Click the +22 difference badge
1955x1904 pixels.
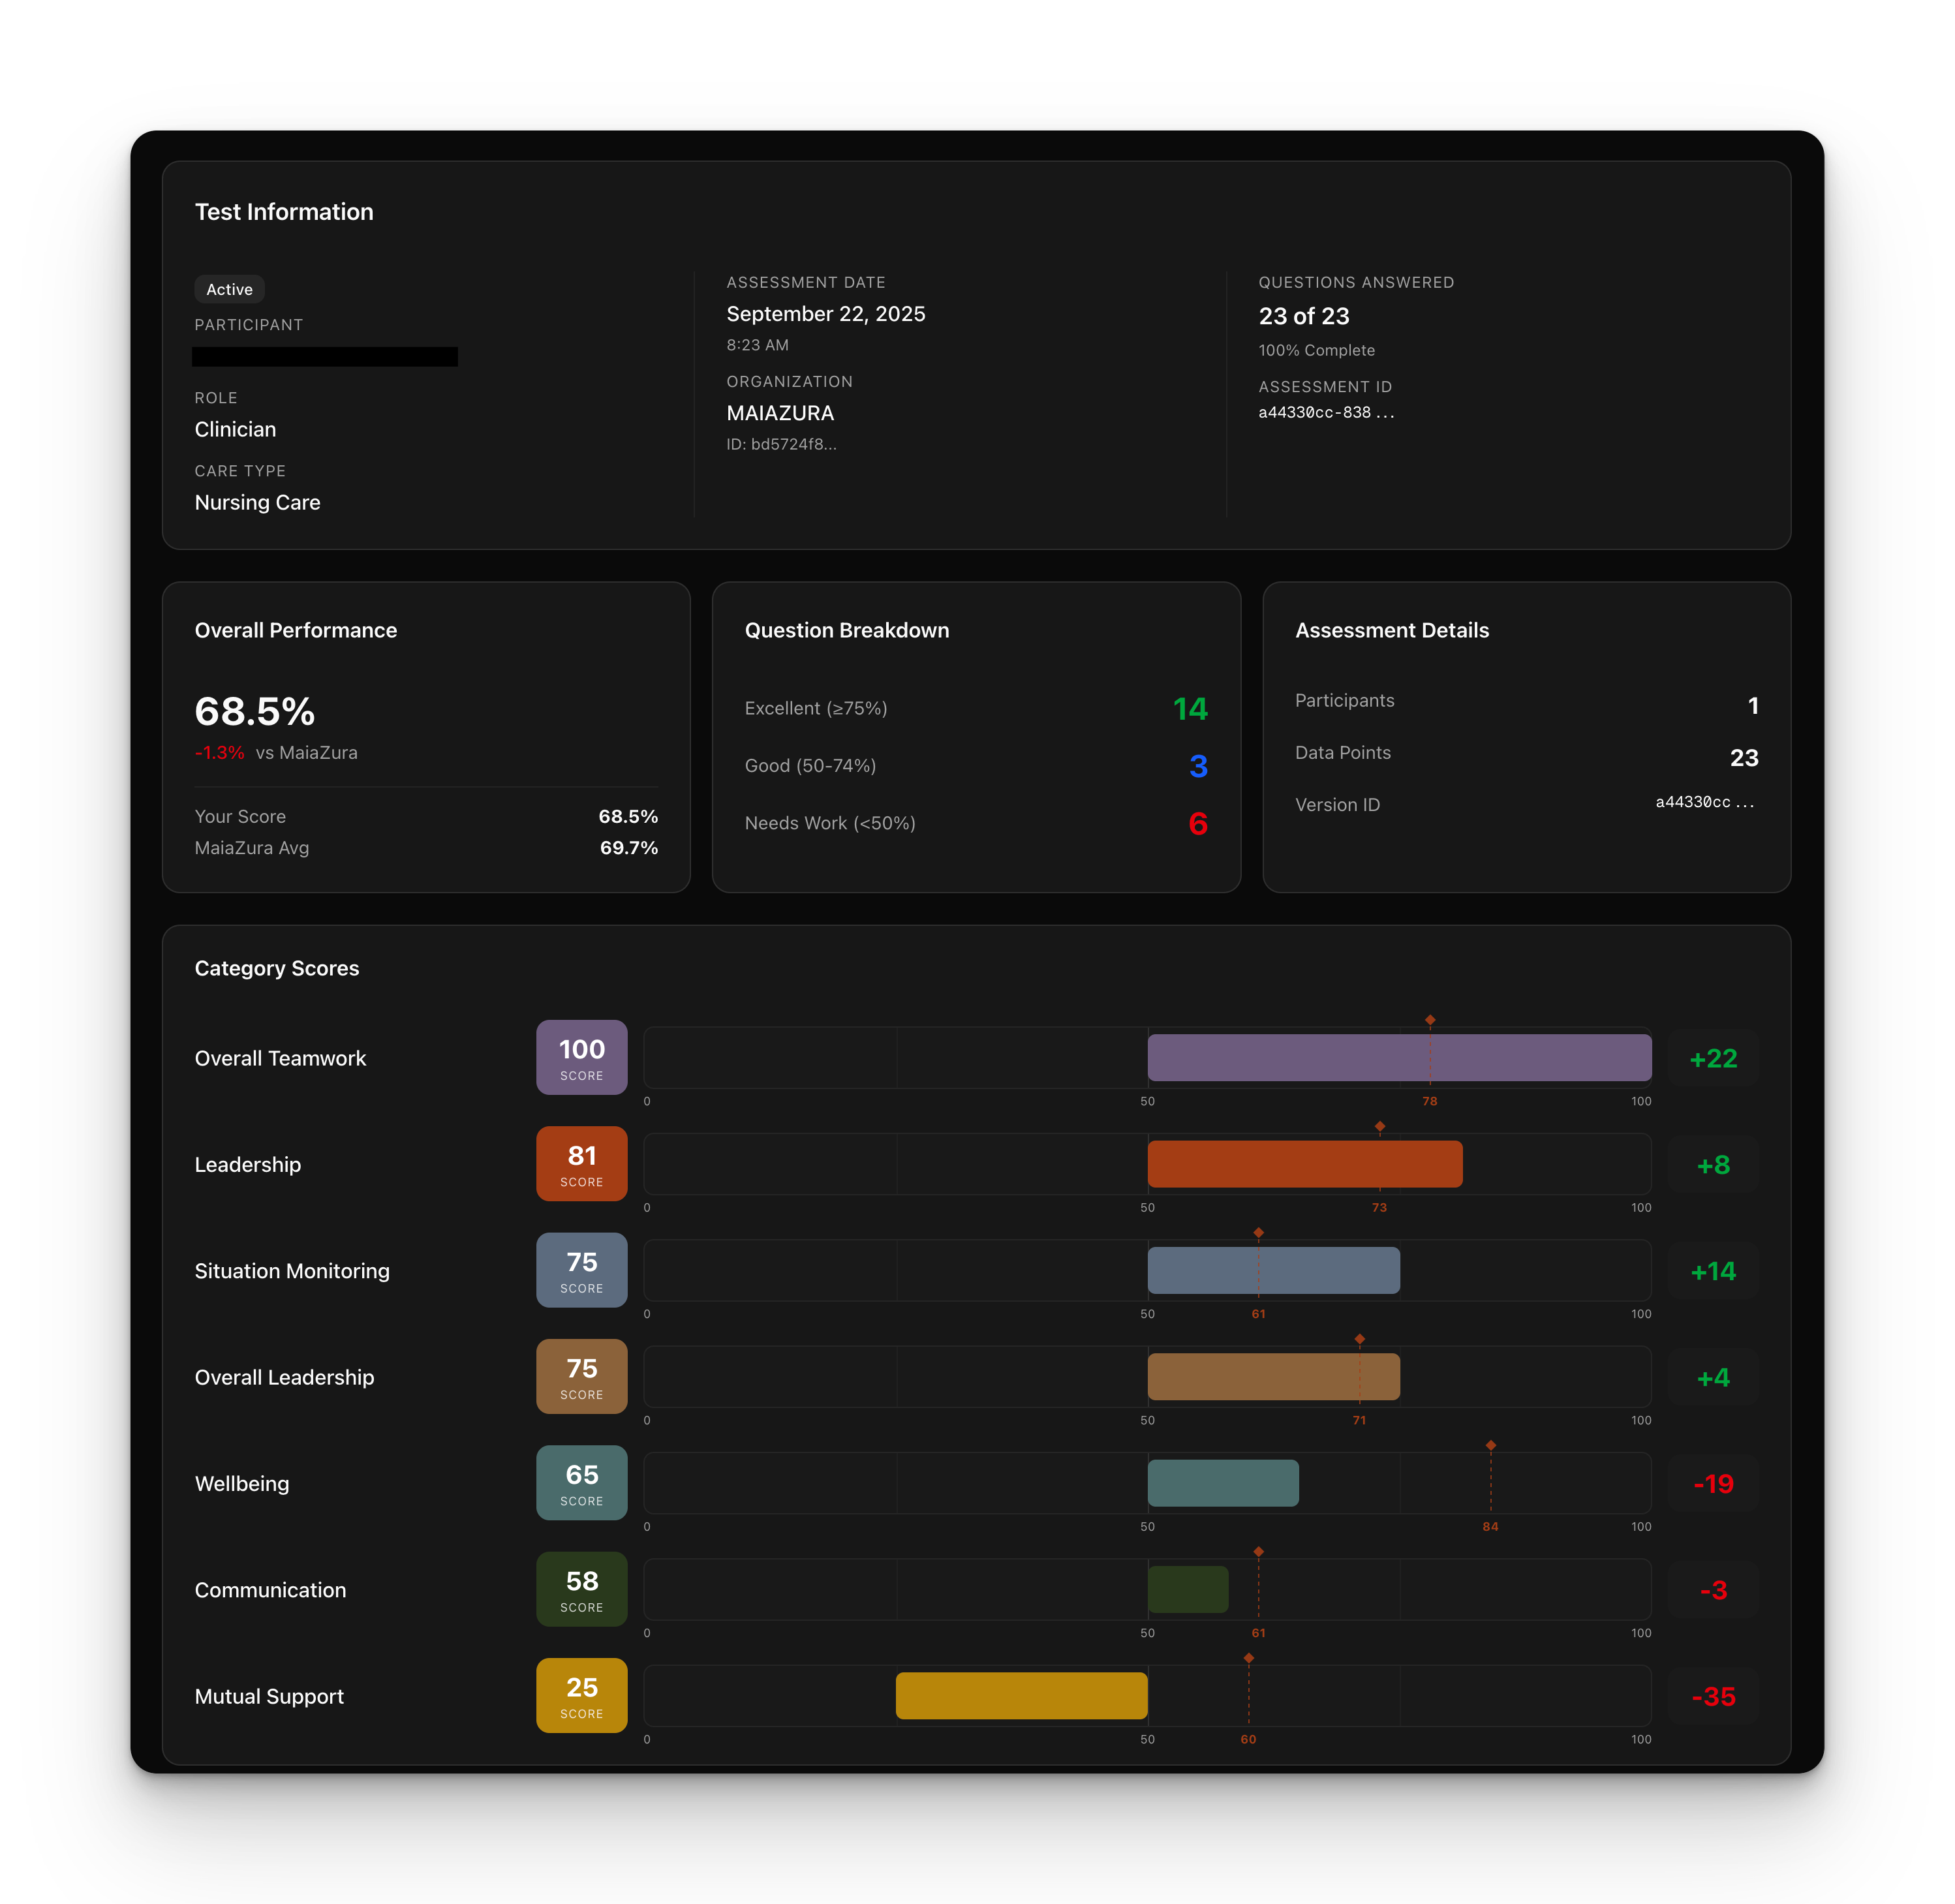pos(1713,1058)
